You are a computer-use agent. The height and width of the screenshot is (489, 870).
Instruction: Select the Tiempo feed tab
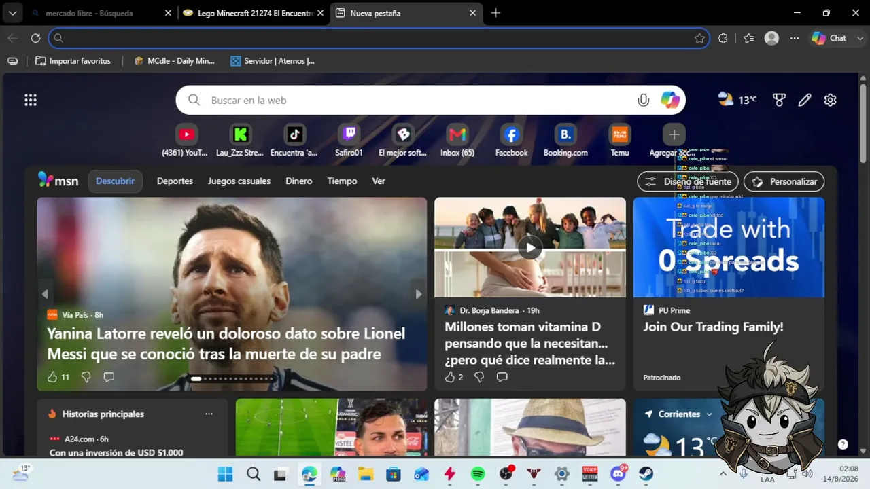[342, 181]
